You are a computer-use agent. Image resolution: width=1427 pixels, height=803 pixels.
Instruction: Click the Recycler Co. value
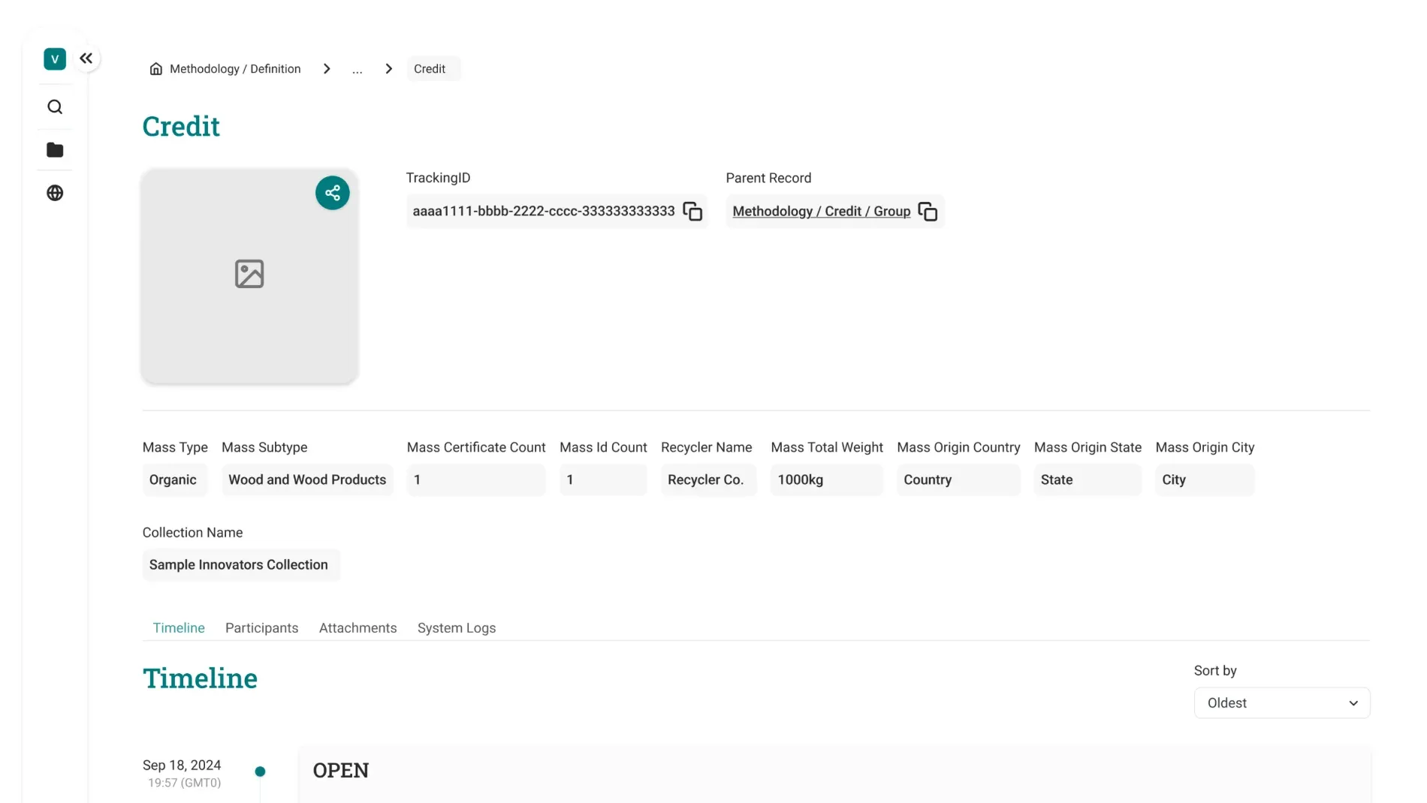pos(709,480)
